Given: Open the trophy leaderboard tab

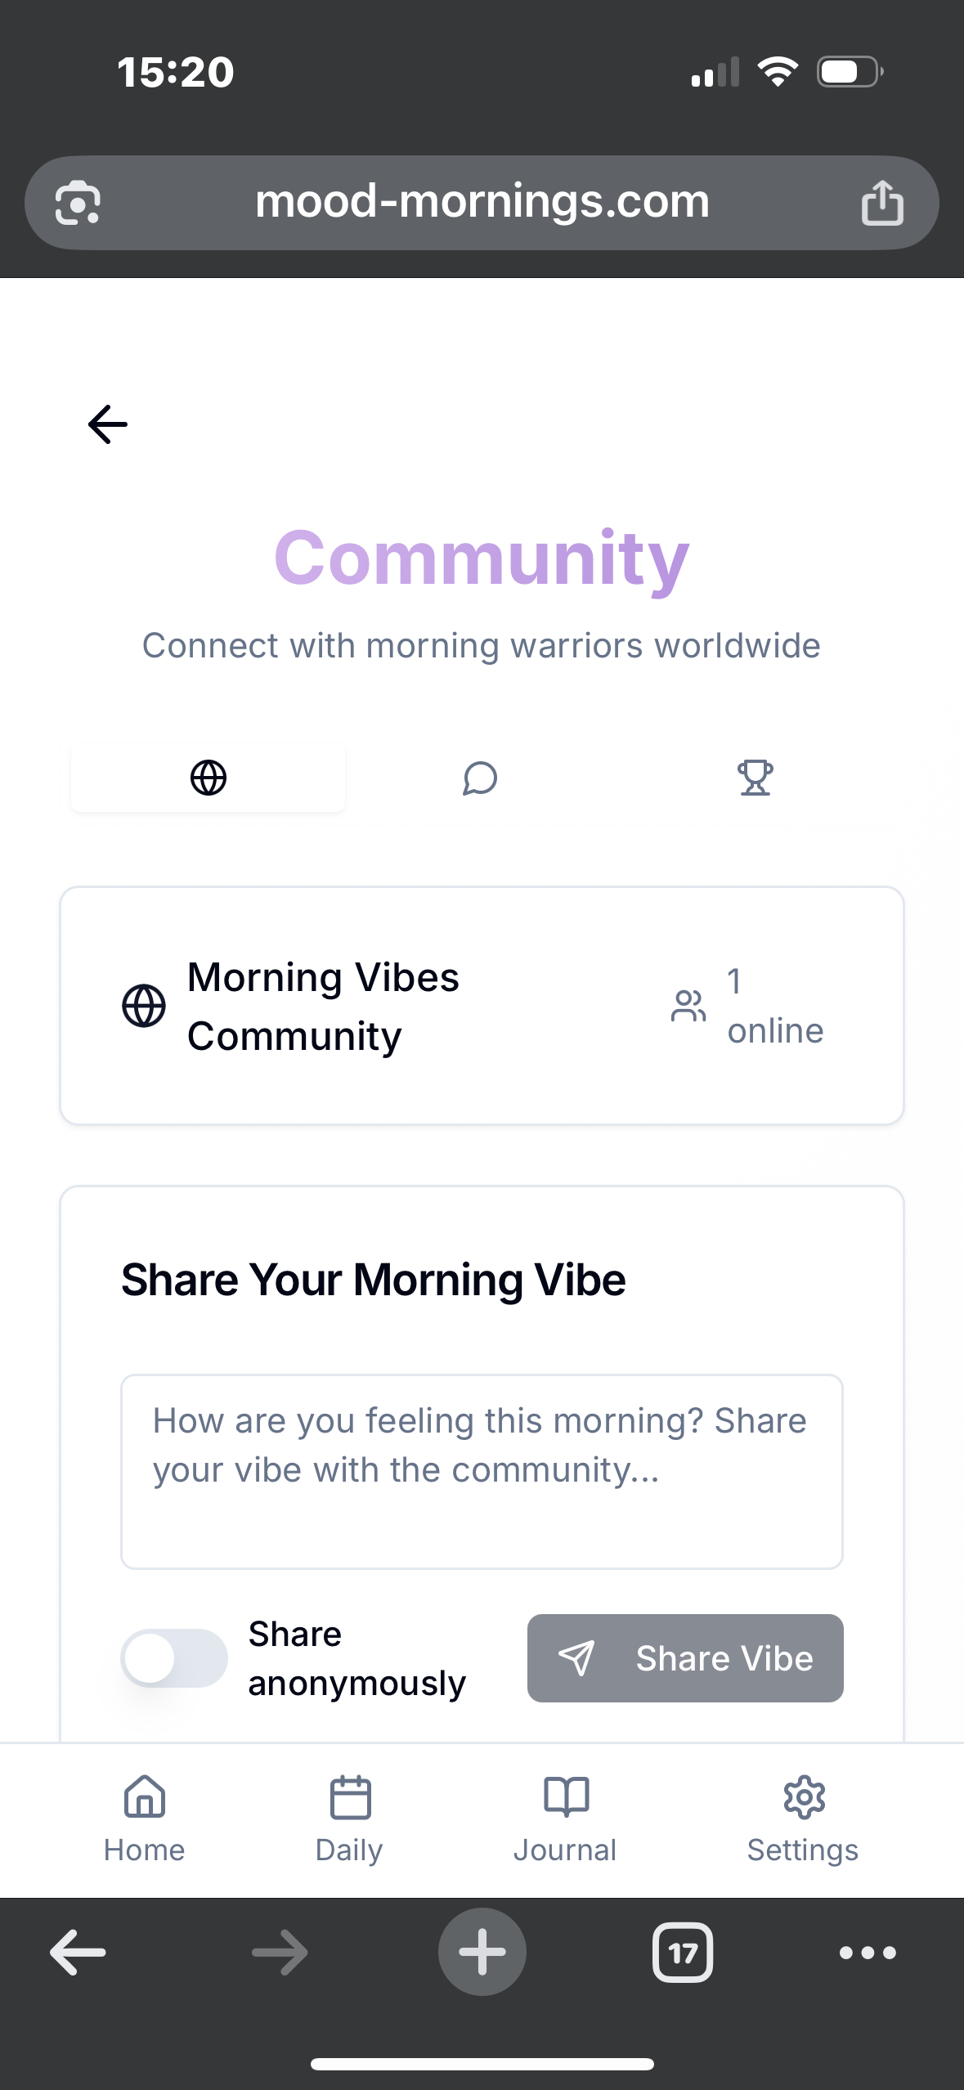Looking at the screenshot, I should point(755,778).
